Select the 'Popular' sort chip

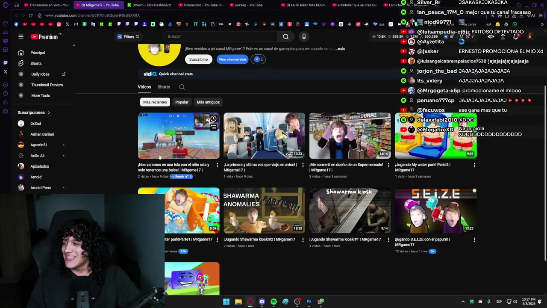[x=182, y=102]
